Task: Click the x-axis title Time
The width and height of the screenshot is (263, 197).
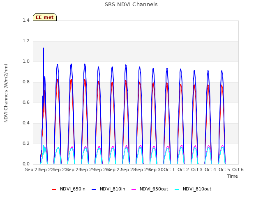Action: (x=233, y=176)
